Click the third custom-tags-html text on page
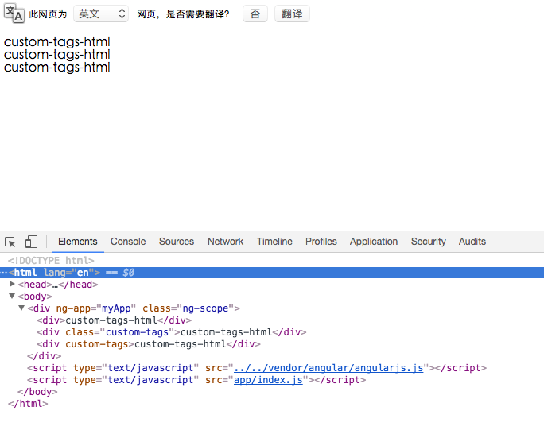This screenshot has height=438, width=544. [x=57, y=68]
